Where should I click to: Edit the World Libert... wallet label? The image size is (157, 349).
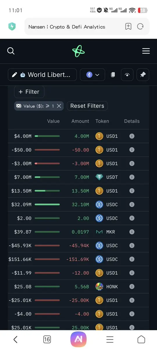pos(42,75)
